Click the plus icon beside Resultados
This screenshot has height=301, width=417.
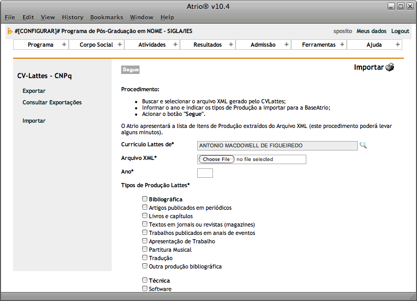(x=231, y=45)
